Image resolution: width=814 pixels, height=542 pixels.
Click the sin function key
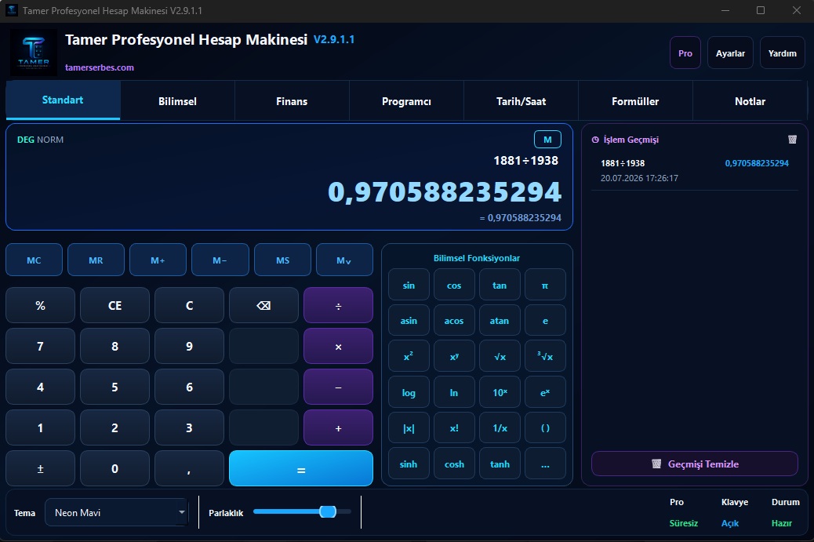409,285
